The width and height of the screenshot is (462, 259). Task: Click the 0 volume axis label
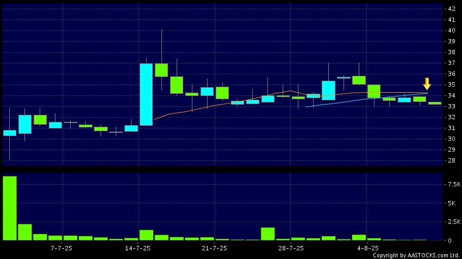coord(449,241)
